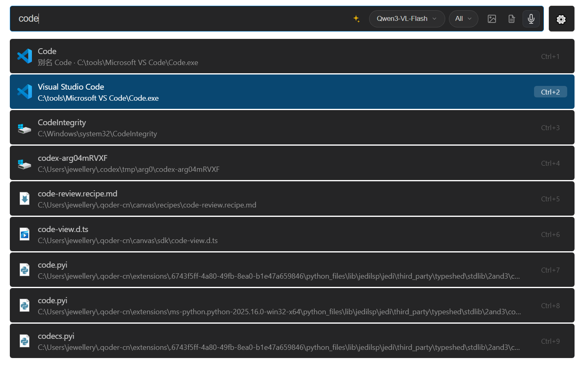Click the Python icon on the Ctrl+7 code.pyi row
Screen dimensions: 577x365
coord(25,270)
